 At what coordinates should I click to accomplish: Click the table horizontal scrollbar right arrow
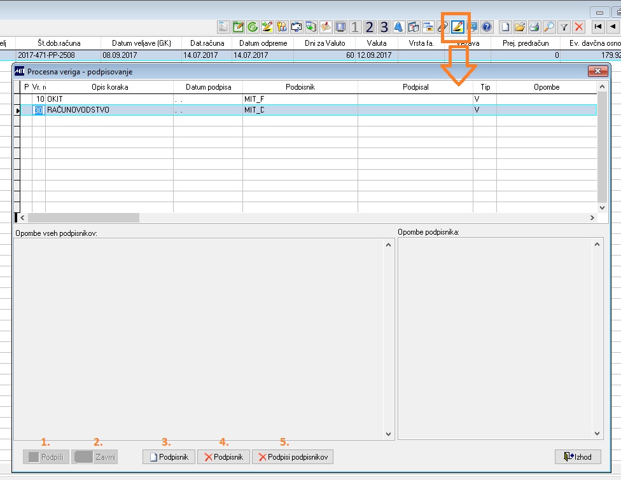click(592, 217)
